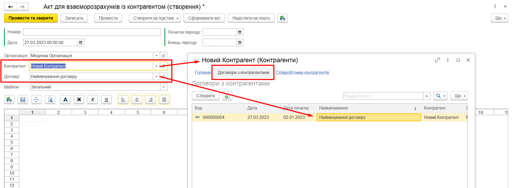Click the copy-contract icon beside Створити
Screen dimensions: 514x188
[227, 96]
